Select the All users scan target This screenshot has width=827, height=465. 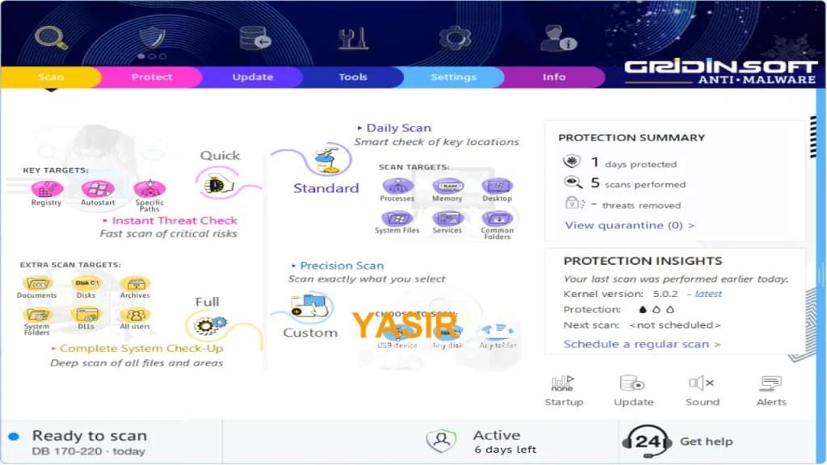click(135, 314)
